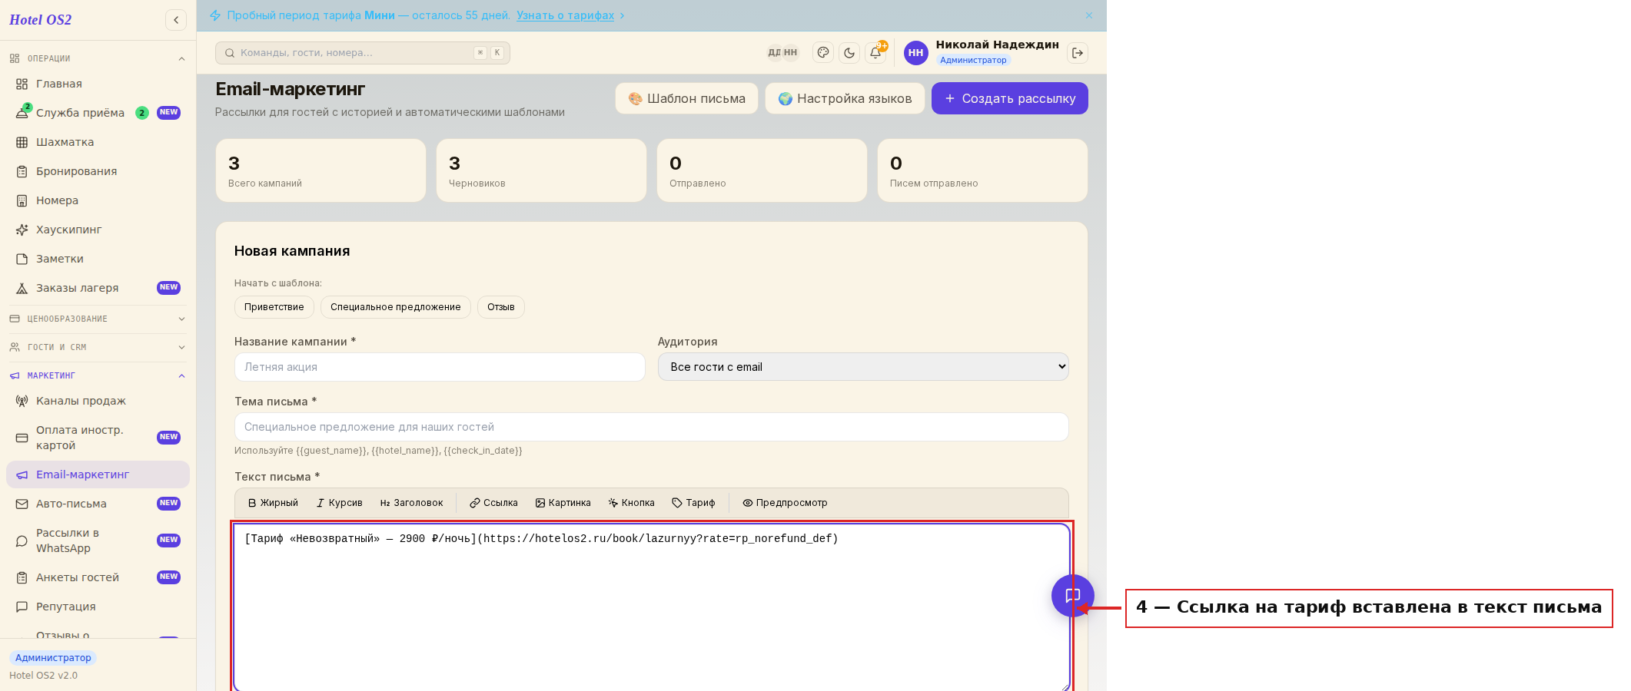Click the logout icon next to profile
Screen dimensions: 1631x691
click(1078, 53)
